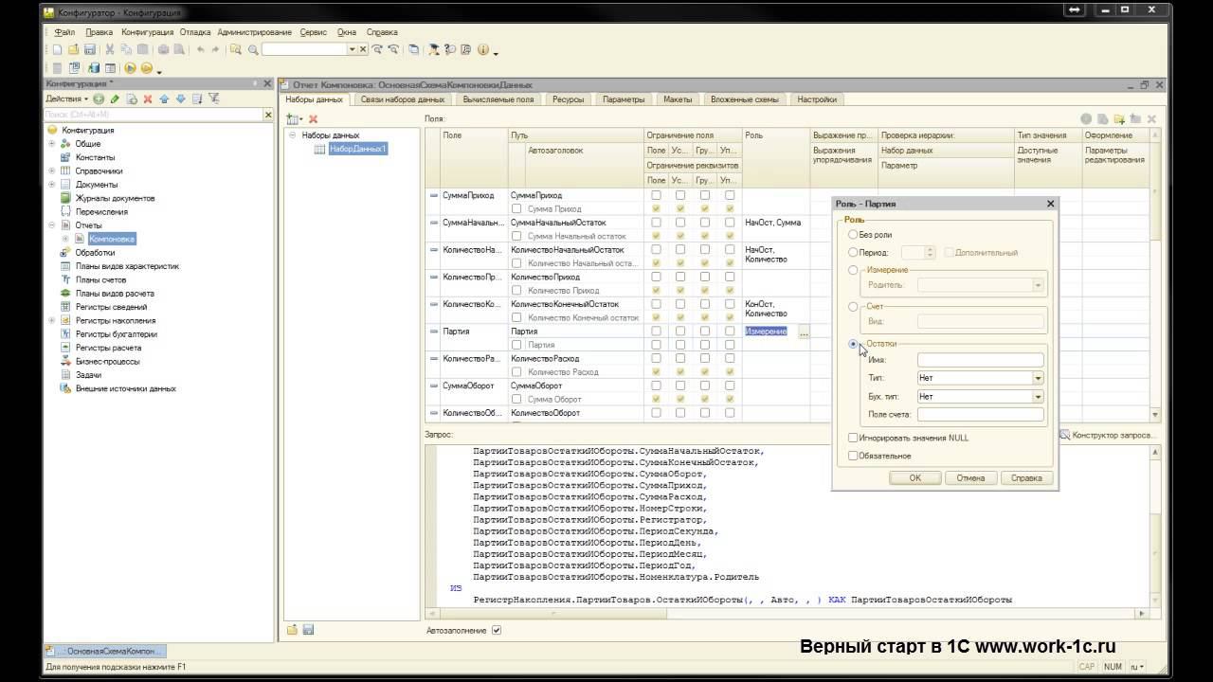
Task: Tick the 'Обязательное' checkbox
Action: 853,456
